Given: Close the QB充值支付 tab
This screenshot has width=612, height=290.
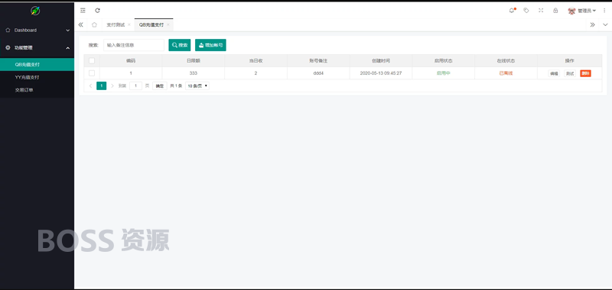Looking at the screenshot, I should click(x=168, y=24).
